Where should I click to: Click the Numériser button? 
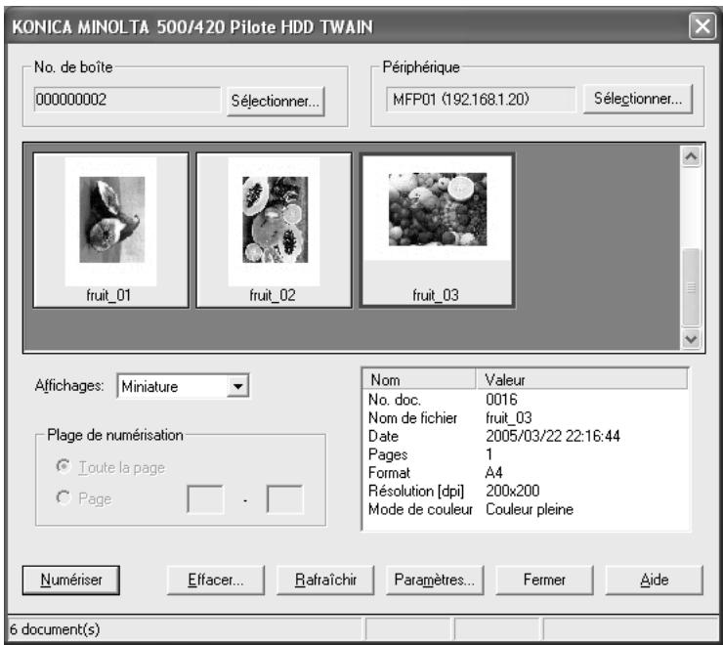(71, 580)
